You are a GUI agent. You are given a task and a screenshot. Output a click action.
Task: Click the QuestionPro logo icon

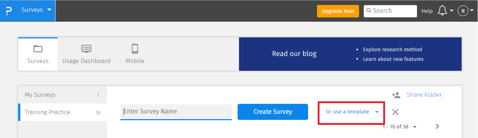(x=9, y=11)
